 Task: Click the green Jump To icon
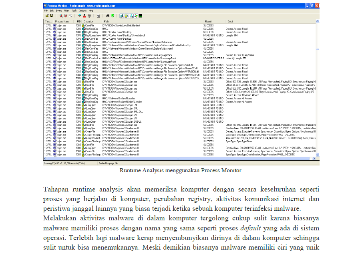pyautogui.click(x=113, y=16)
